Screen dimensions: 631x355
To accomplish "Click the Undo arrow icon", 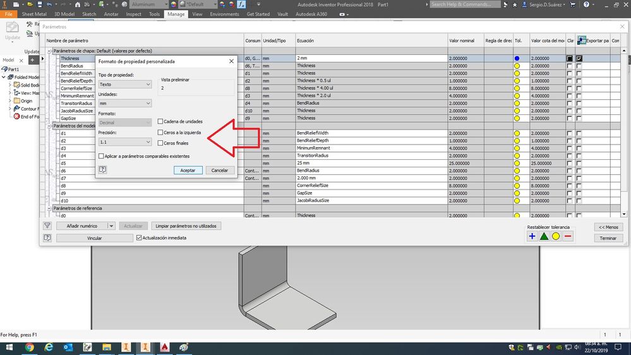I will pyautogui.click(x=49, y=4).
